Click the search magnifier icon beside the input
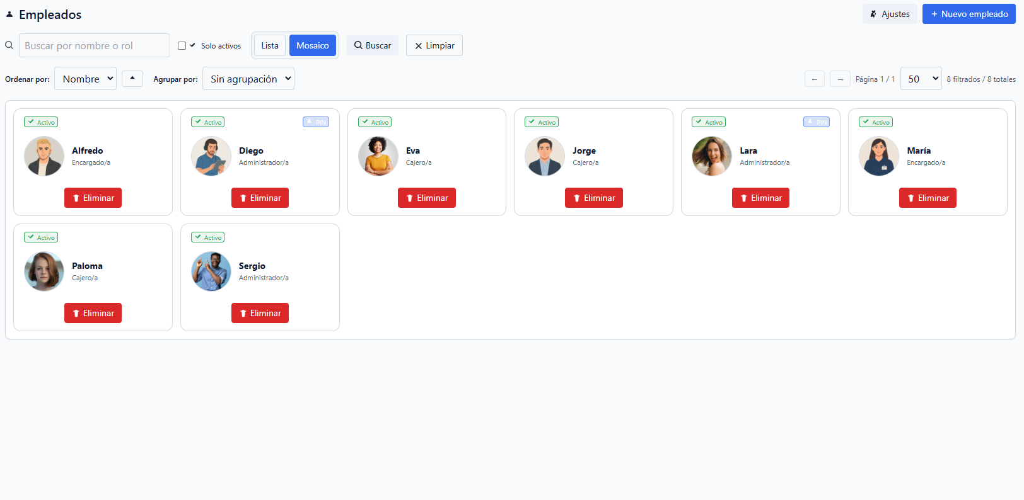The image size is (1024, 500). 9,45
